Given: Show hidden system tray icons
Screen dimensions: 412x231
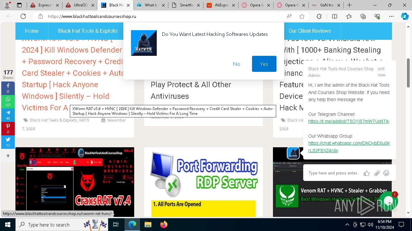Looking at the screenshot, I should (347, 225).
